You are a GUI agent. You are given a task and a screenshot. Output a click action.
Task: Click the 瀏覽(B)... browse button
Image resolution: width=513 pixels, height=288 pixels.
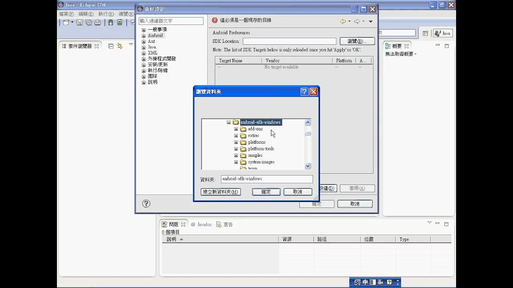pyautogui.click(x=357, y=41)
